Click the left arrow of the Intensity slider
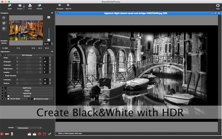This screenshot has width=222, height=139. (x=17, y=80)
